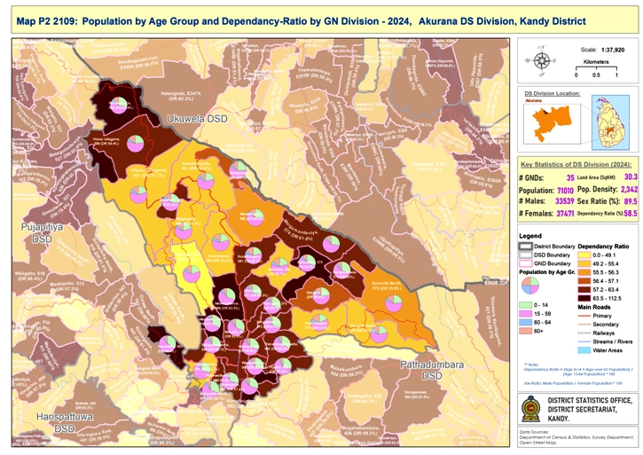This screenshot has height=455, width=643.
Task: Select pie chart in Dunuvila South division
Action: [x=379, y=334]
